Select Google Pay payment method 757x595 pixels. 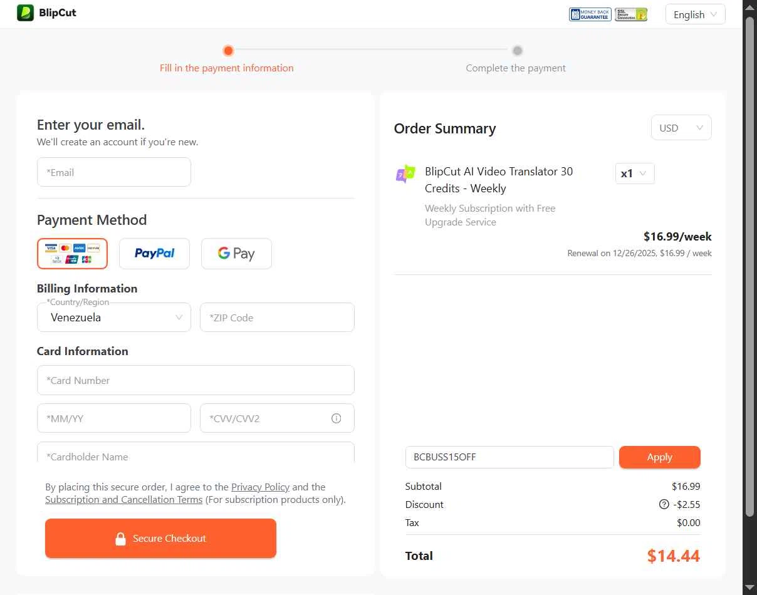click(236, 254)
